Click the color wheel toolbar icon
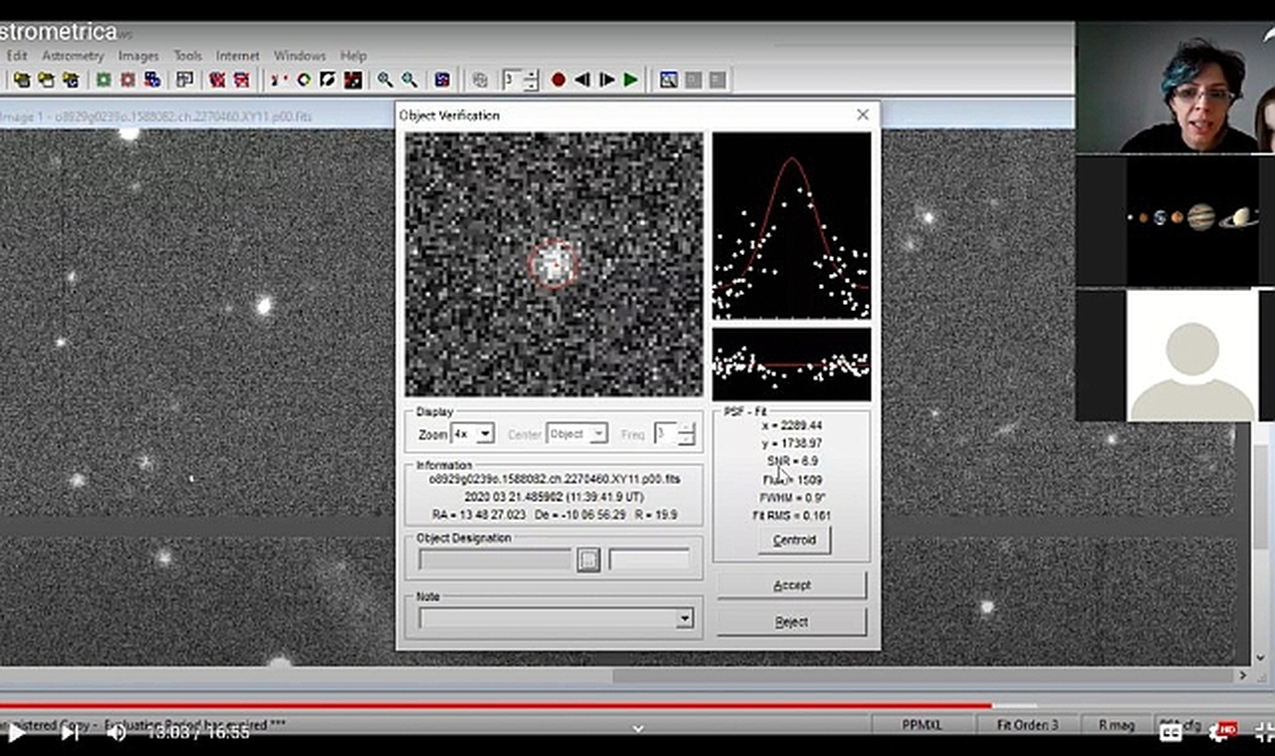The image size is (1275, 756). [x=304, y=80]
